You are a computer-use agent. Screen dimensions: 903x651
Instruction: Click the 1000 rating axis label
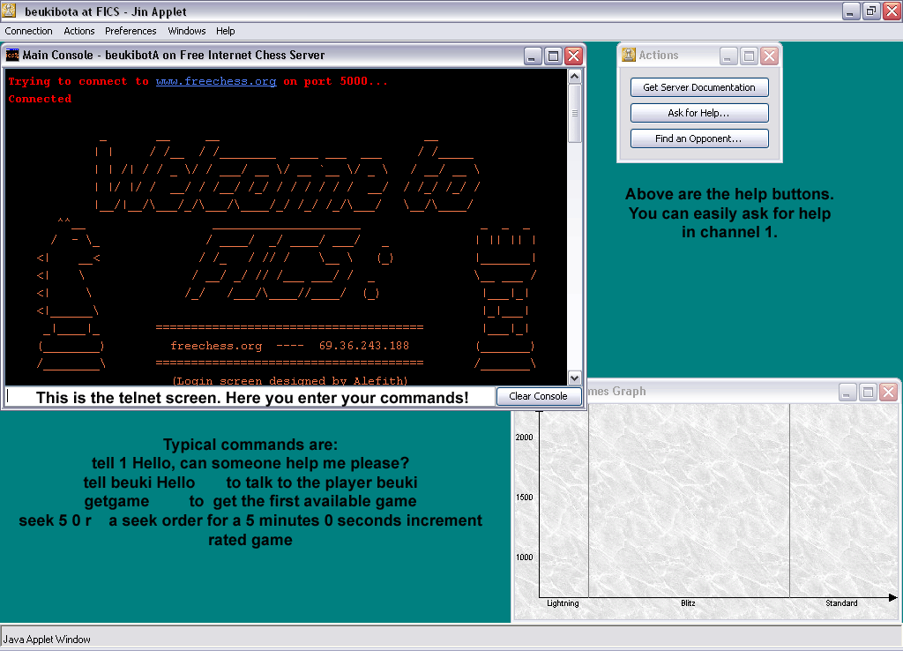(x=524, y=557)
